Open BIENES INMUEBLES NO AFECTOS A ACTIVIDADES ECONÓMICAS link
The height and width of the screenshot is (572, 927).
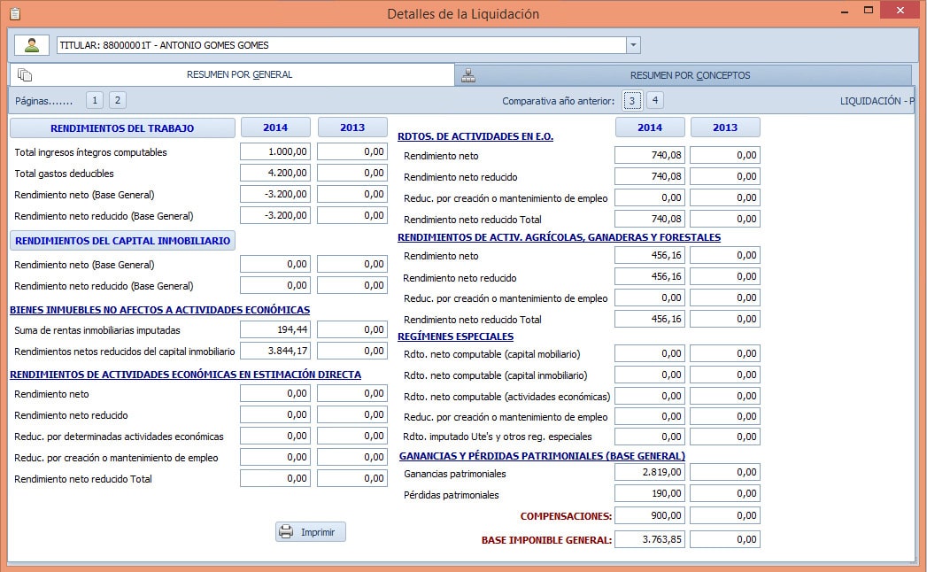[x=159, y=310]
